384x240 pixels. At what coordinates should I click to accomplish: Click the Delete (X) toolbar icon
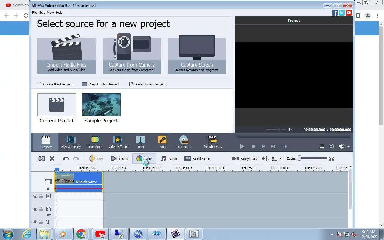(52, 158)
